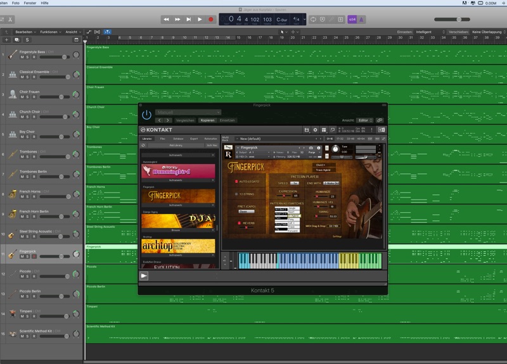Select the Libraries tab in Kontakt browser

tap(147, 139)
